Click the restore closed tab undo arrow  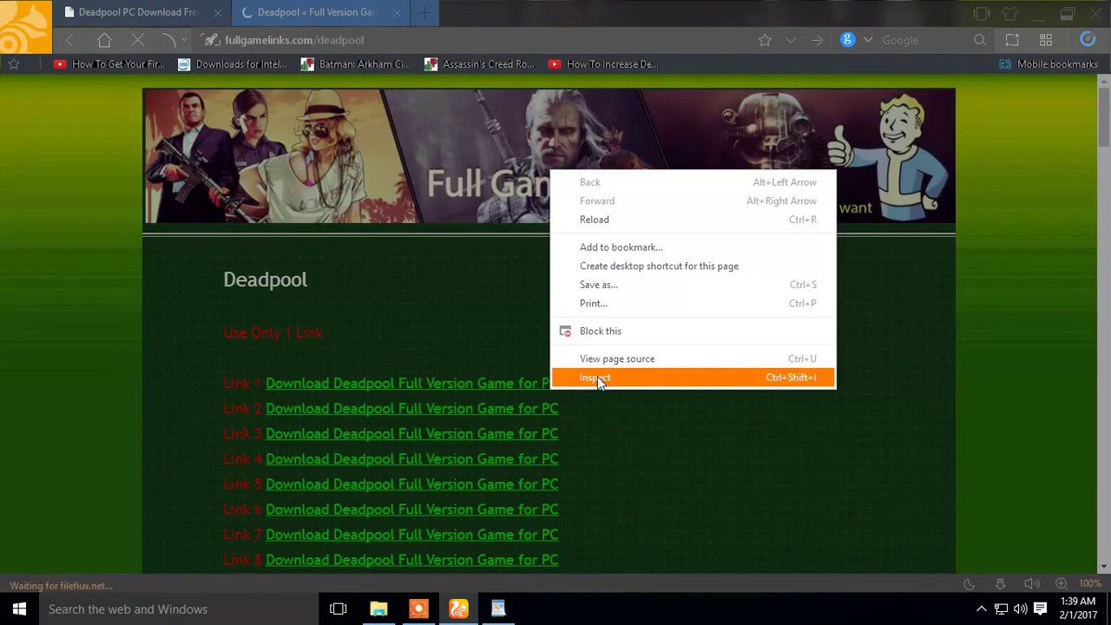click(x=168, y=40)
